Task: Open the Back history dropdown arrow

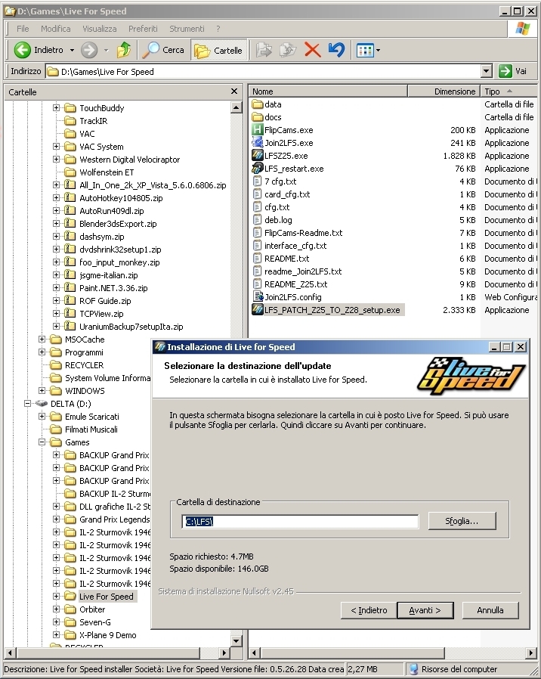Action: click(72, 50)
